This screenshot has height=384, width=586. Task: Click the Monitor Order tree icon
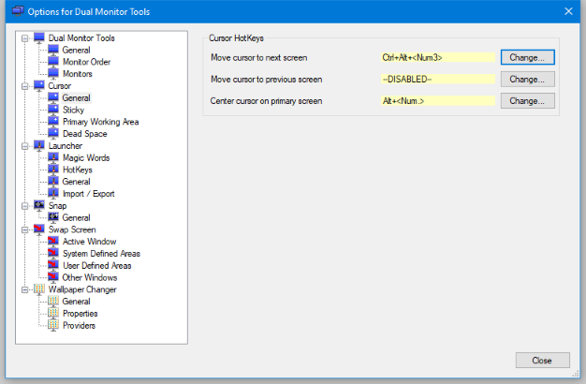tap(53, 62)
